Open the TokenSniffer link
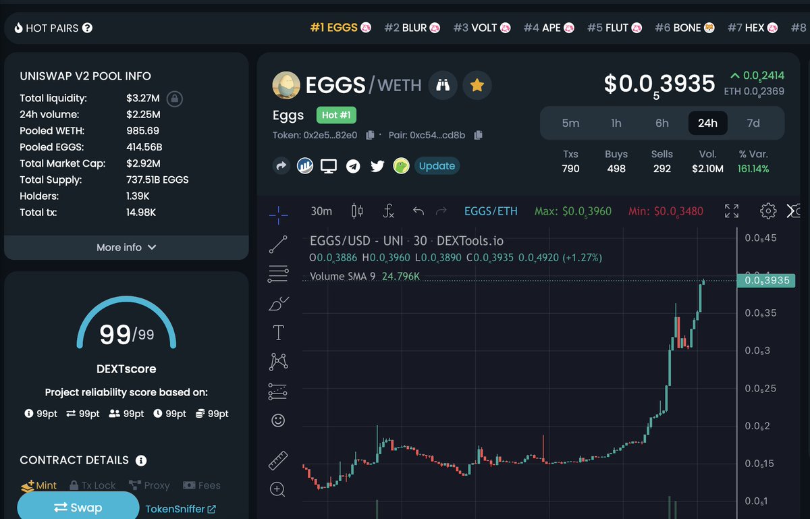This screenshot has width=810, height=519. tap(180, 509)
